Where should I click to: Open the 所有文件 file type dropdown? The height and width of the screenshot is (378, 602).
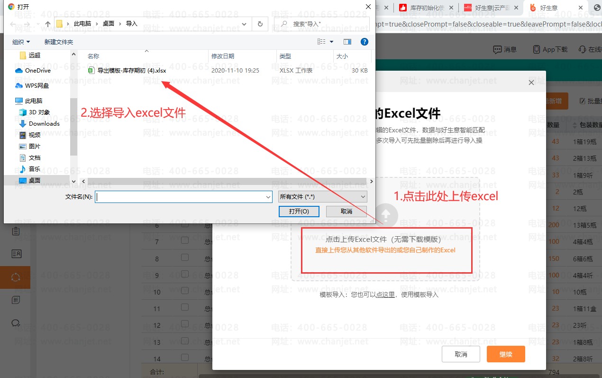(323, 197)
